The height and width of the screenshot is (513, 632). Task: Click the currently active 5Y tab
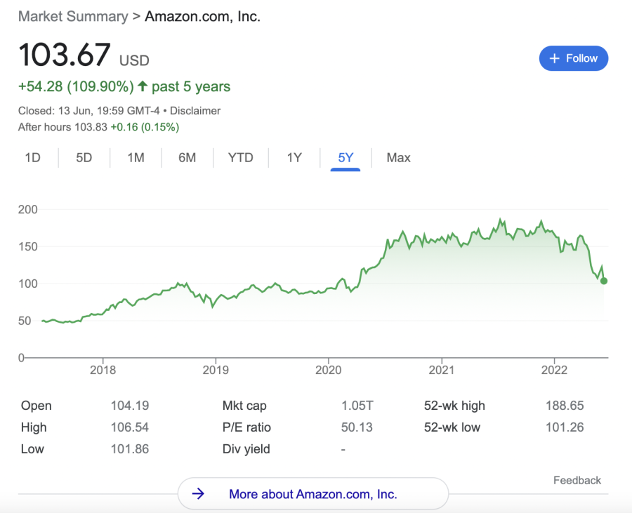pyautogui.click(x=345, y=158)
